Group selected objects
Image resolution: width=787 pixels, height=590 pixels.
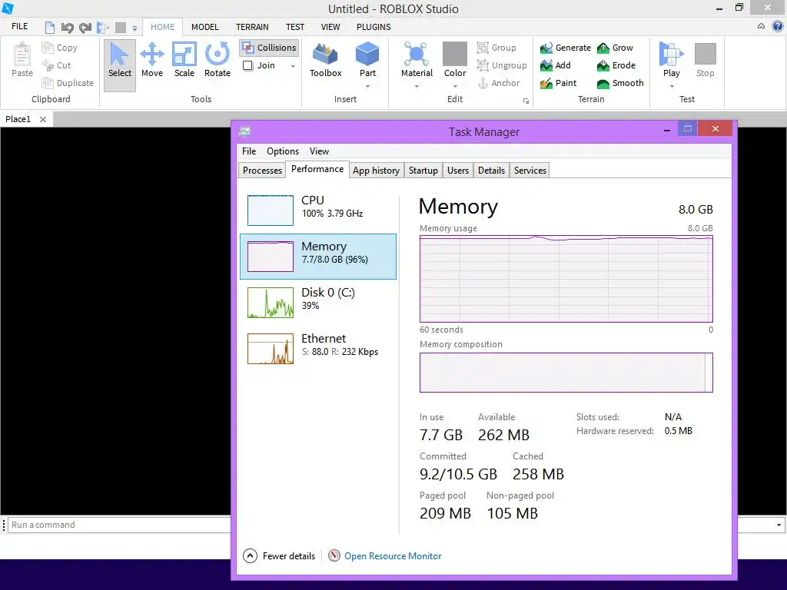click(496, 48)
